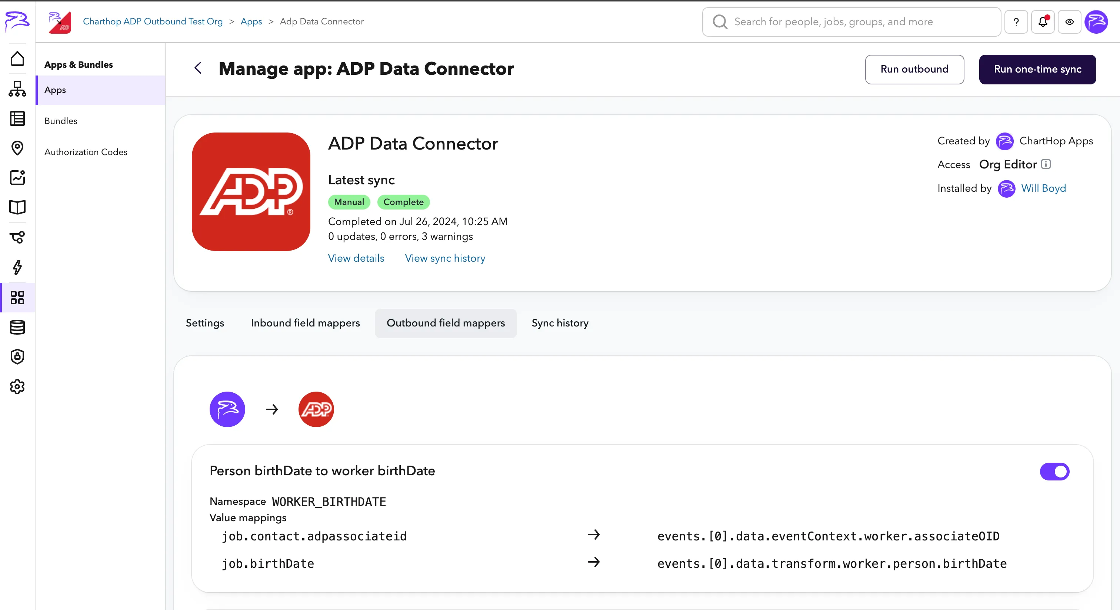The width and height of the screenshot is (1120, 610).
Task: Click the large ADP app logo
Action: click(x=251, y=192)
